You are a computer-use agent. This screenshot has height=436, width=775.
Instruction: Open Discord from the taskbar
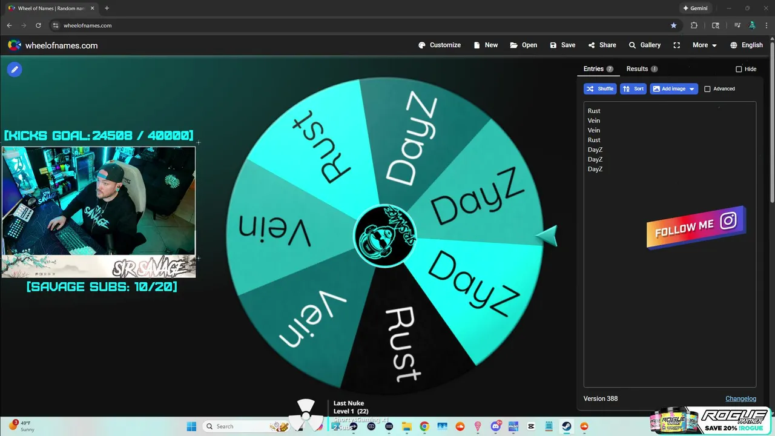pos(496,426)
